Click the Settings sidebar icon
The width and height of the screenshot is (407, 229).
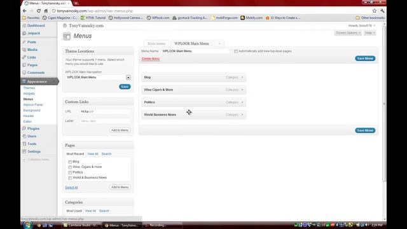[x=24, y=151]
